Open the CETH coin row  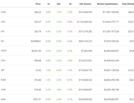tap(67, 61)
